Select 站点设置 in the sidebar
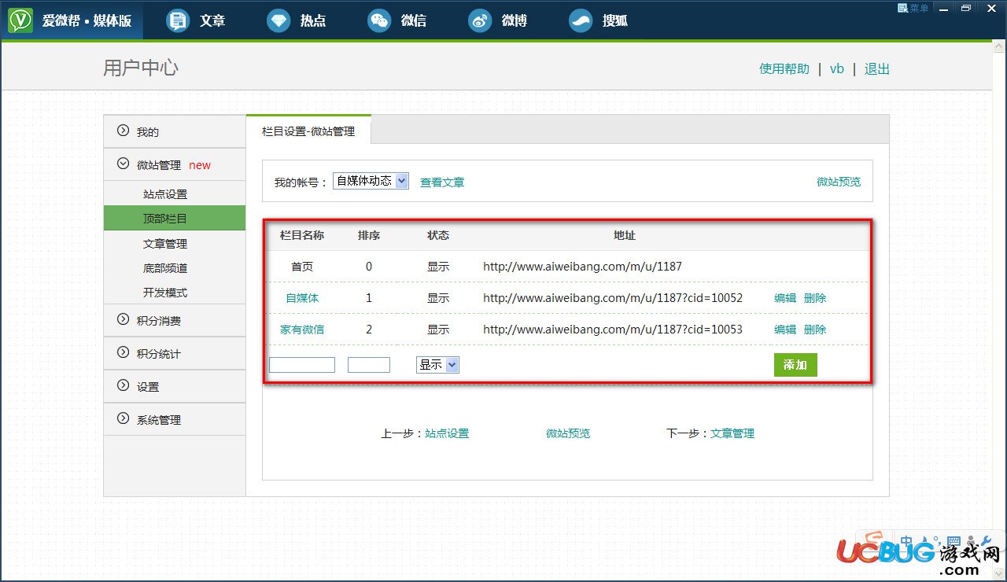1007x582 pixels. click(165, 194)
